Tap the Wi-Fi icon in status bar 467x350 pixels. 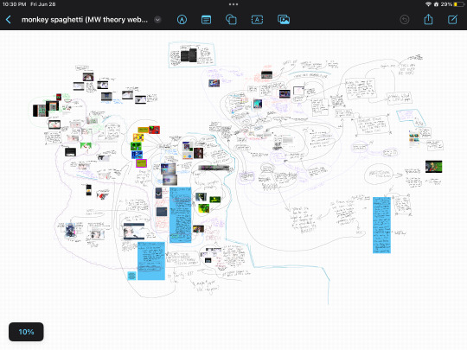click(x=428, y=4)
